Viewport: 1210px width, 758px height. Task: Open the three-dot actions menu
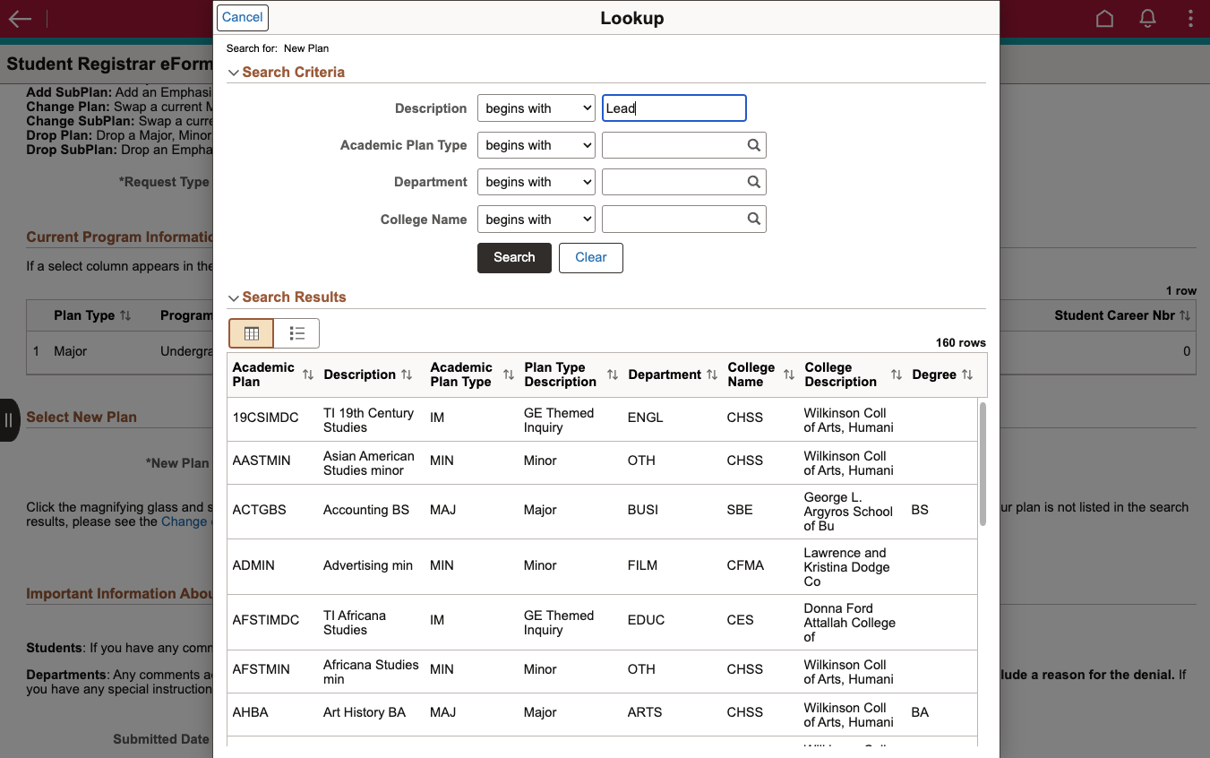pos(1190,19)
